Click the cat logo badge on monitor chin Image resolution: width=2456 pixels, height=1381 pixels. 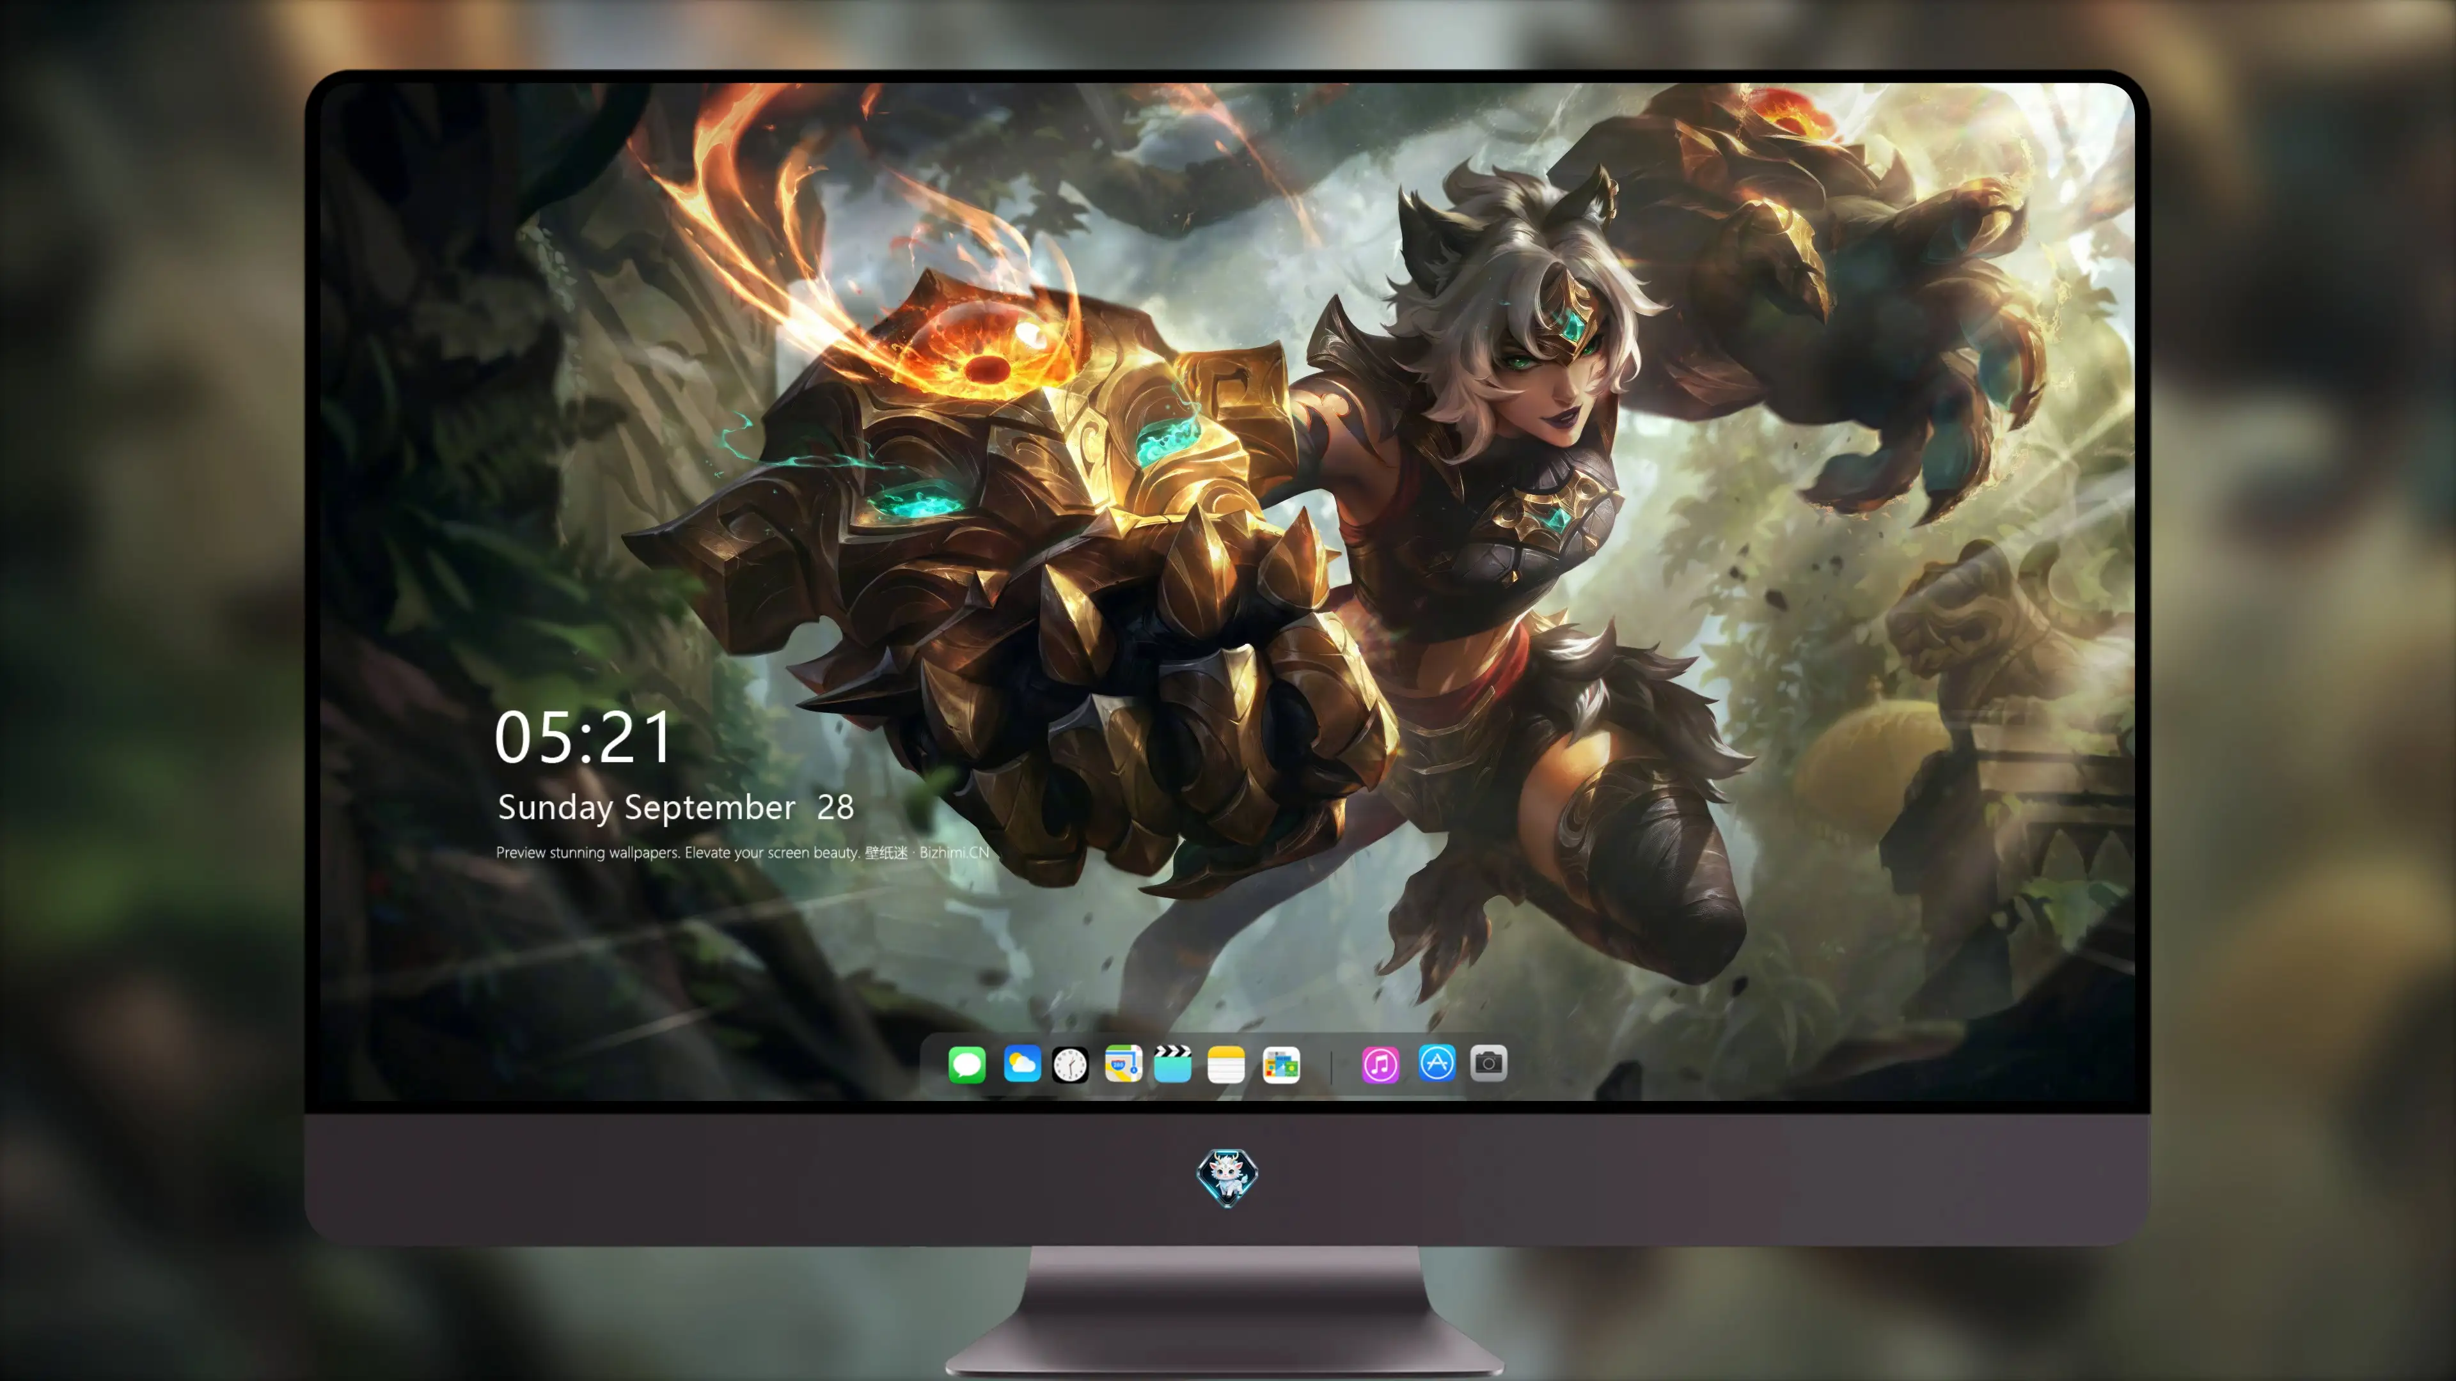(1227, 1177)
